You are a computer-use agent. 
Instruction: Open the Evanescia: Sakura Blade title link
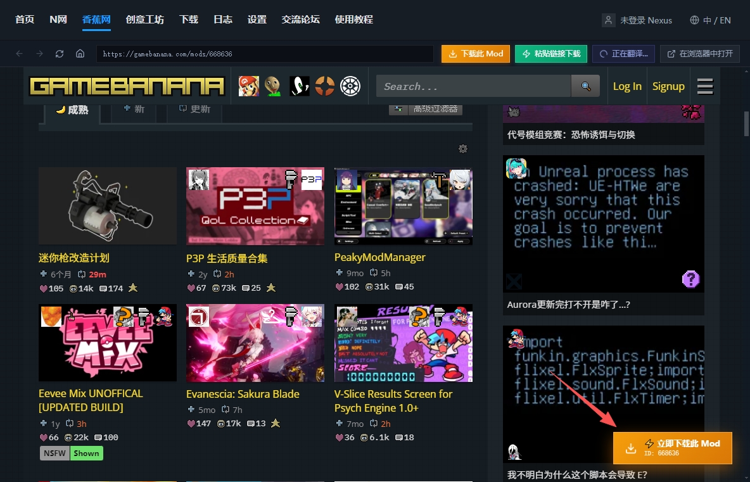coord(243,394)
